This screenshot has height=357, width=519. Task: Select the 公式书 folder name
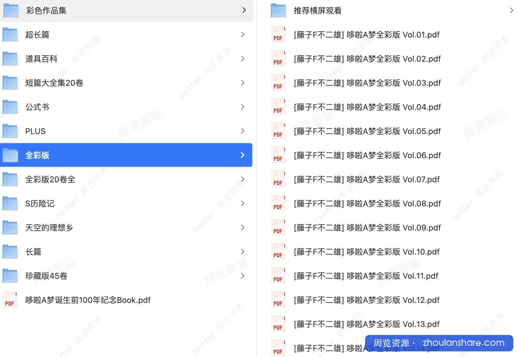(x=37, y=107)
